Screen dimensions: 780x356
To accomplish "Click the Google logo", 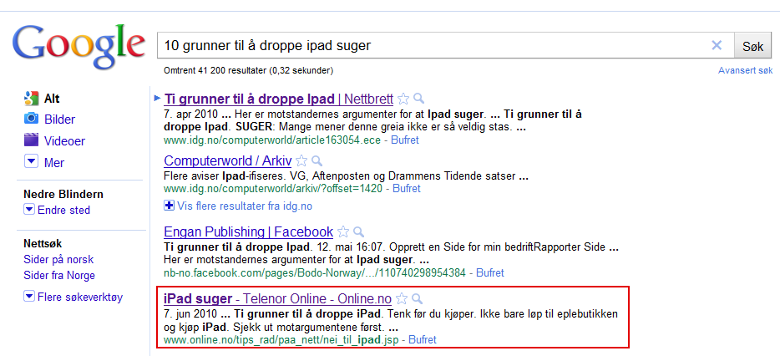I will [x=79, y=45].
